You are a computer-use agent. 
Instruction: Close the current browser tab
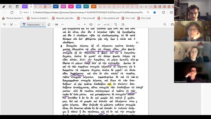pos(31,7)
